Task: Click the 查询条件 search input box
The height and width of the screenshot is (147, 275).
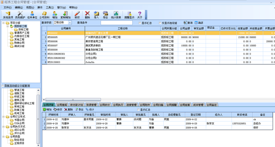Action: coord(116,23)
